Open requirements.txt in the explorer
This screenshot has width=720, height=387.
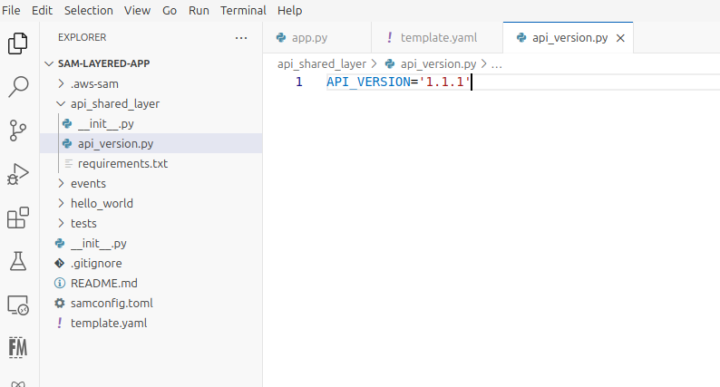[151, 163]
